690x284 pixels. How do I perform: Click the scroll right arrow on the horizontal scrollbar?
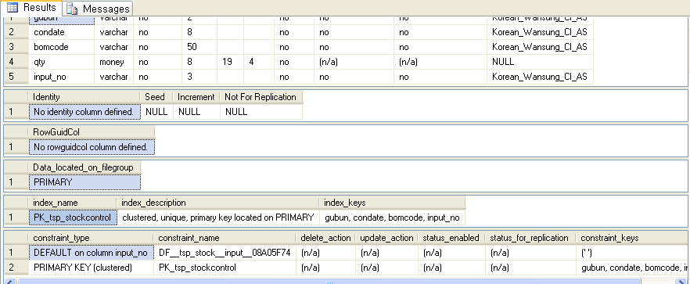[681, 282]
